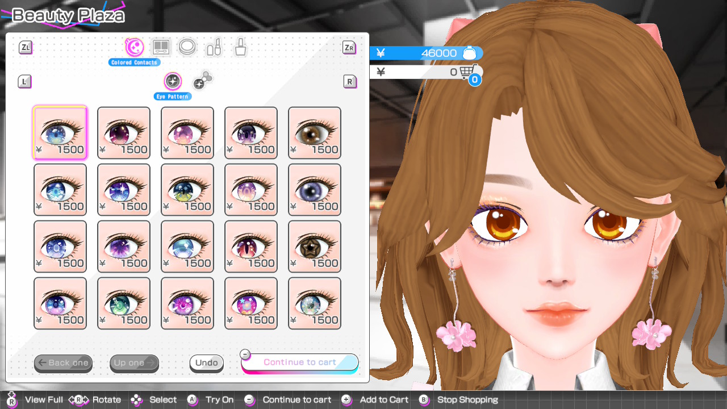727x409 pixels.
Task: Click the coin purse balance icon
Action: pos(469,53)
